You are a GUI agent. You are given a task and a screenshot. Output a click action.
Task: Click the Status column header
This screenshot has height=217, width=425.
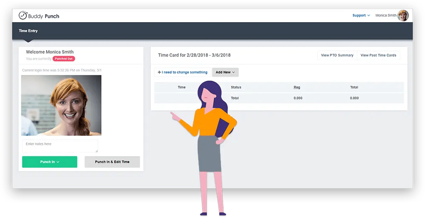pyautogui.click(x=236, y=87)
